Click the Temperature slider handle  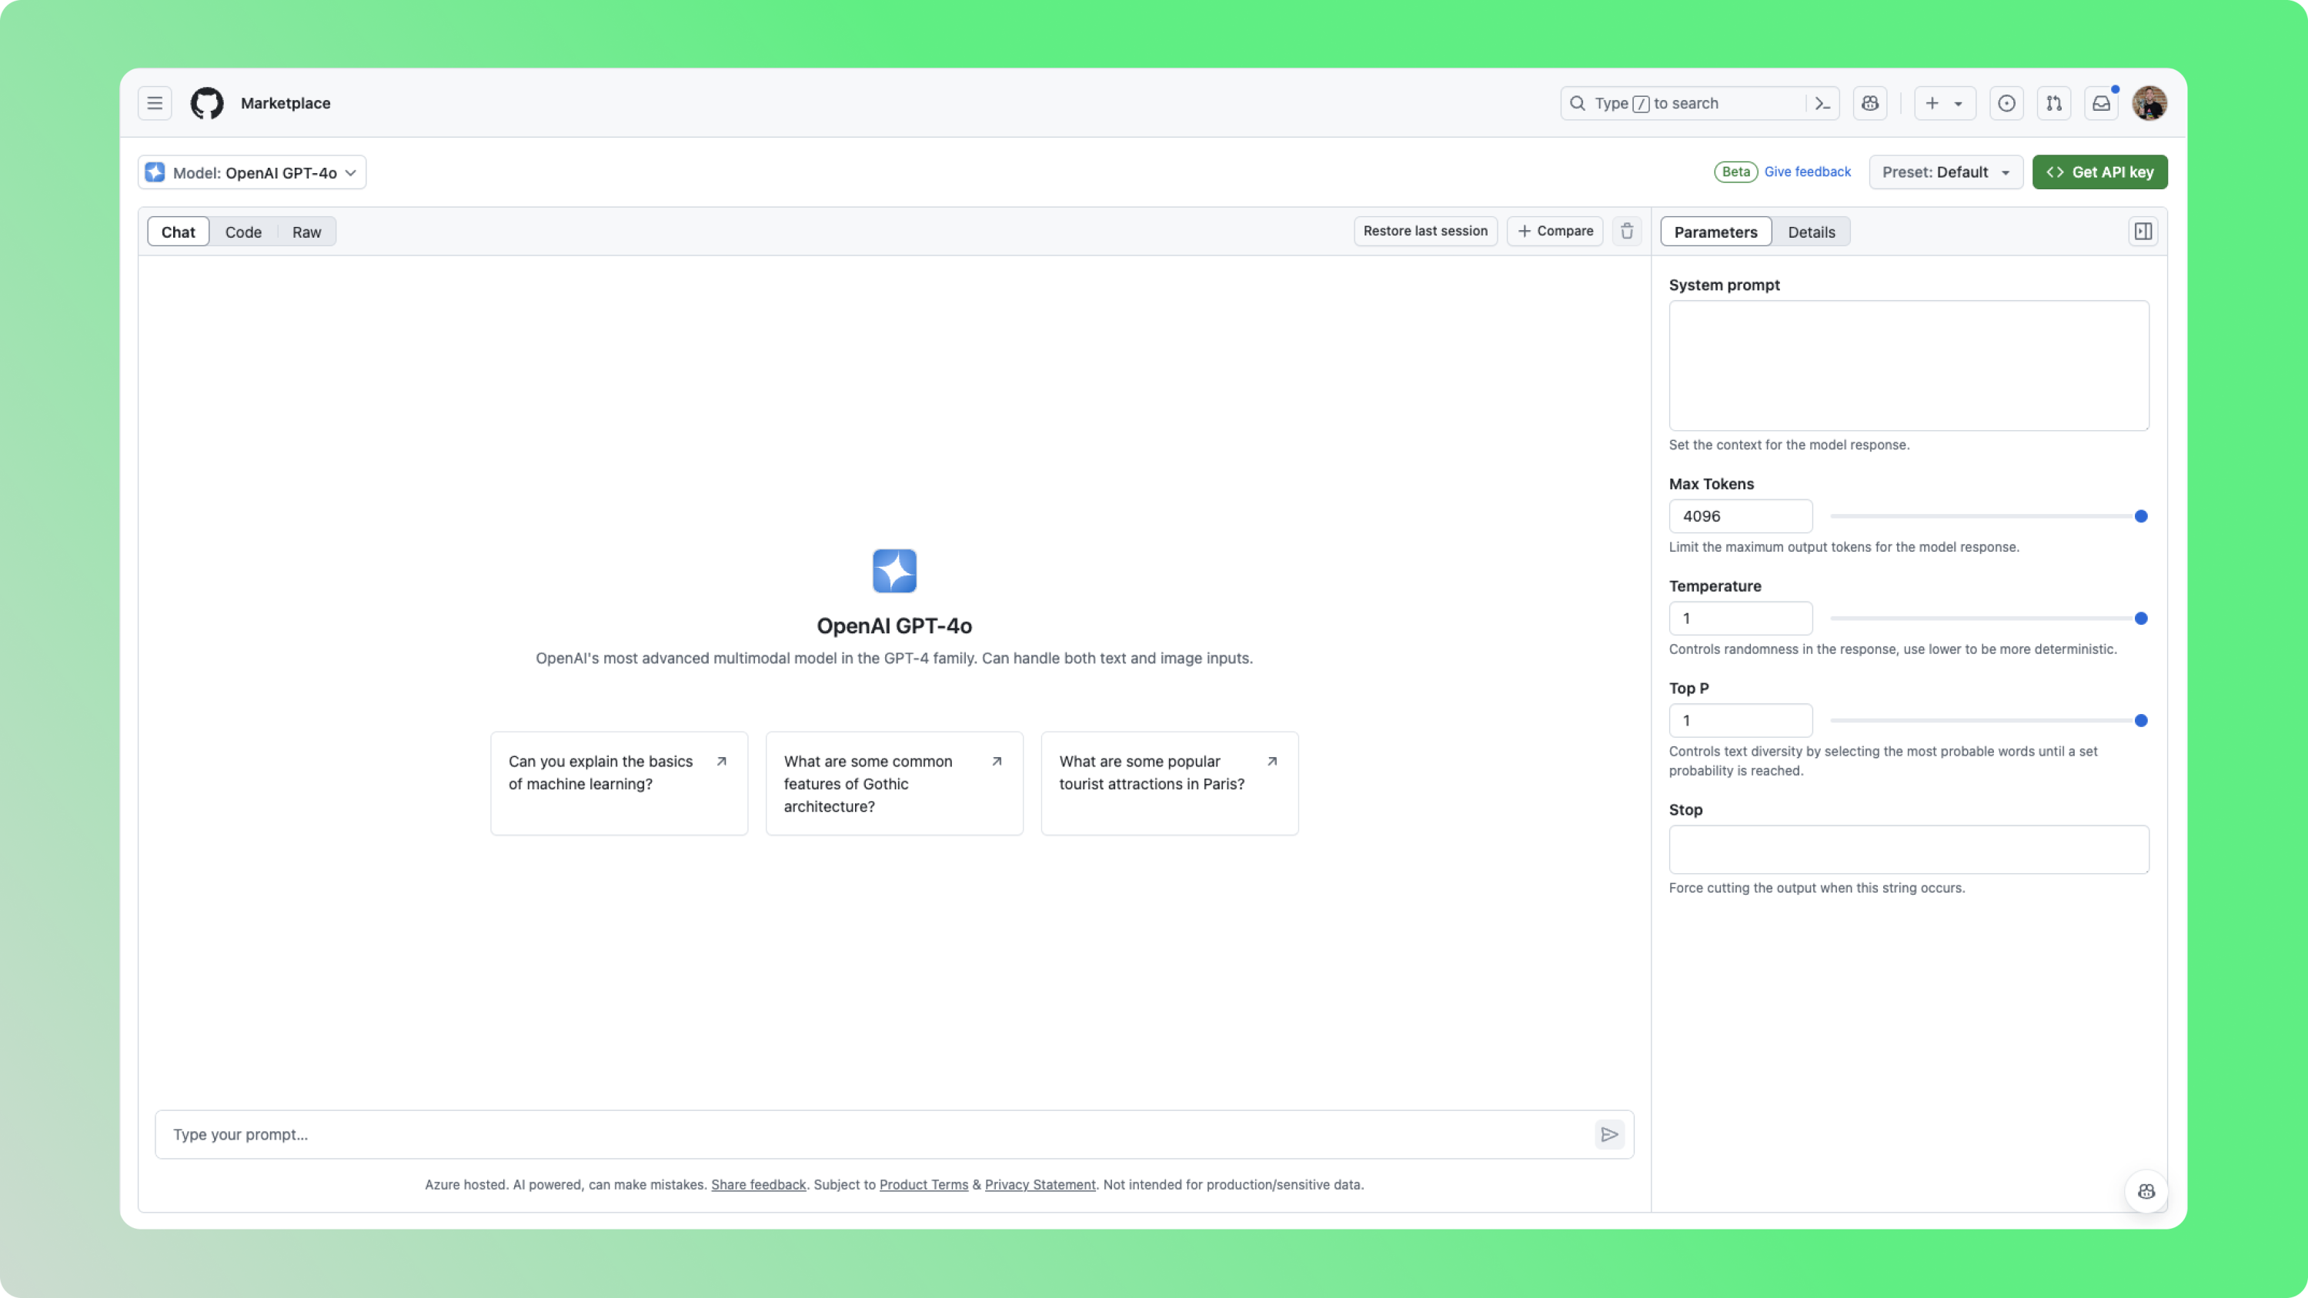click(2140, 618)
